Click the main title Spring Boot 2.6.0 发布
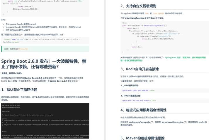 44,64
